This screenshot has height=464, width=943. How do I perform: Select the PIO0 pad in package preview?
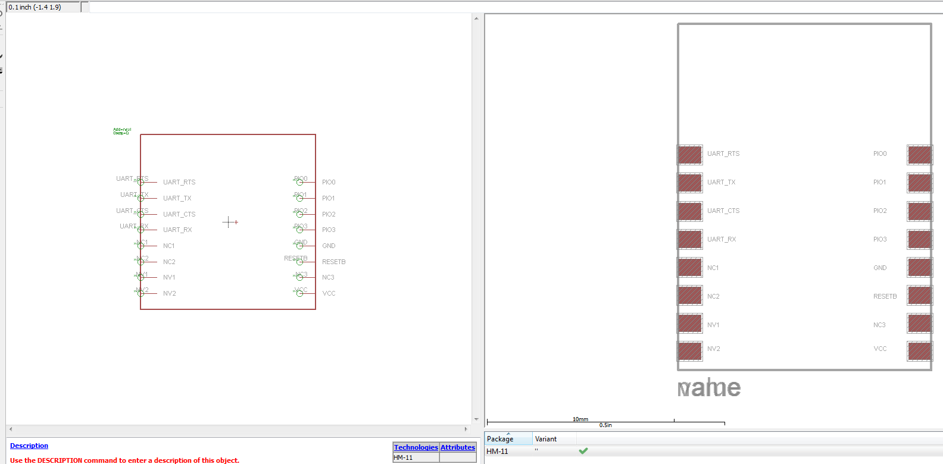[x=920, y=155]
